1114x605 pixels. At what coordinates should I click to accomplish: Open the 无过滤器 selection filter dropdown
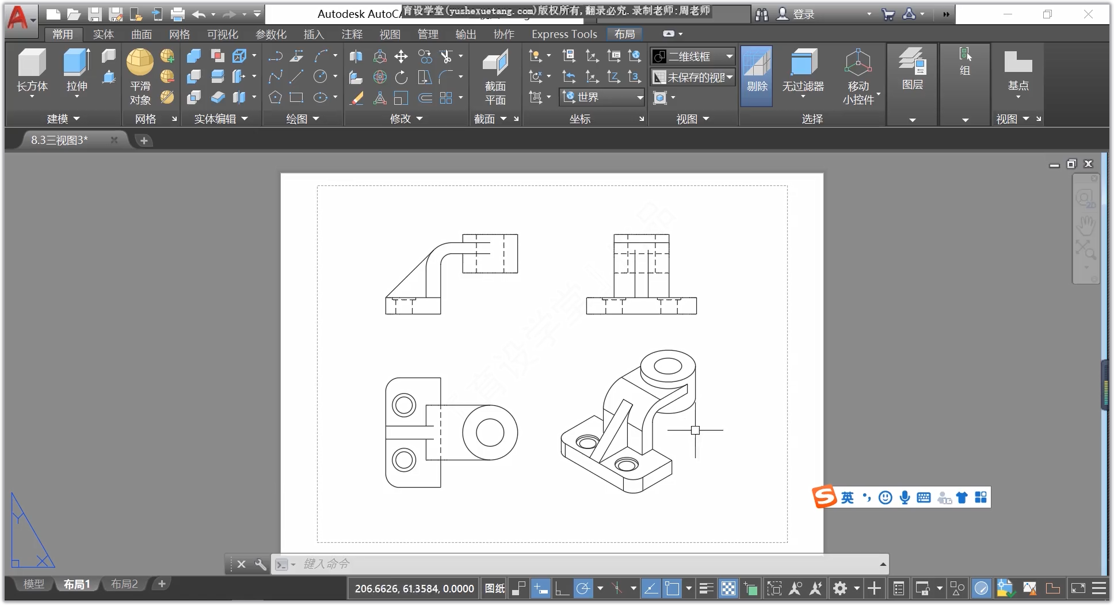[x=803, y=72]
